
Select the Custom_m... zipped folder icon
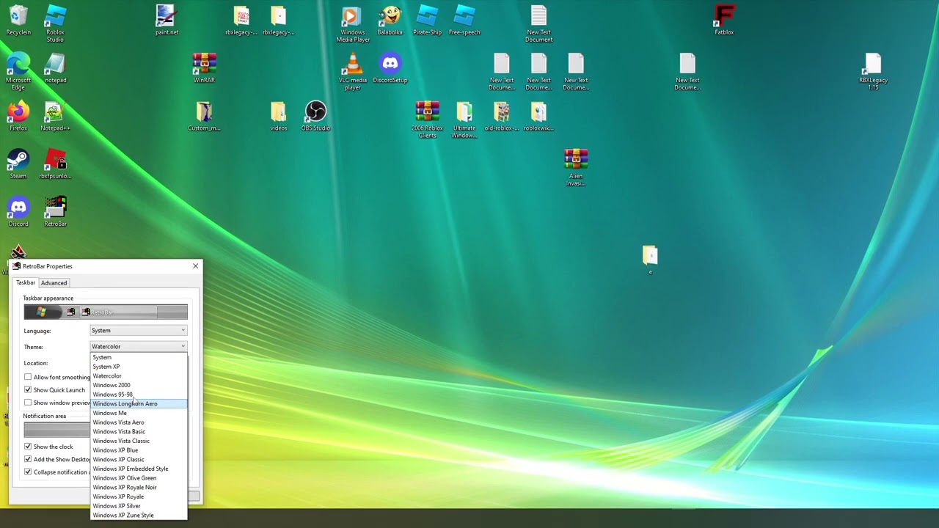pyautogui.click(x=204, y=116)
